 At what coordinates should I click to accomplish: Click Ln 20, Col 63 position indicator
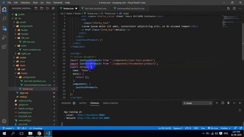164,128
